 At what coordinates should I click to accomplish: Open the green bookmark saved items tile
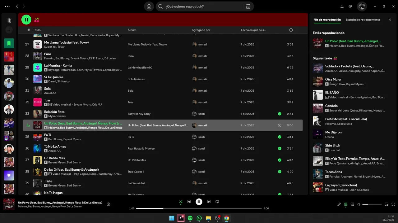click(9, 43)
